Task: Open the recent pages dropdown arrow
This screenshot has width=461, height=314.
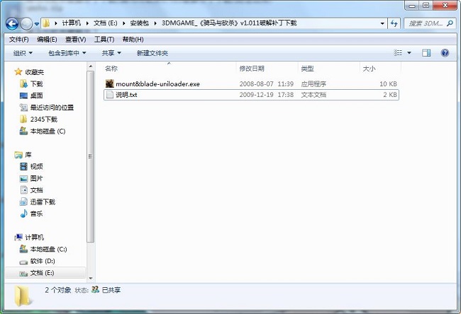Action: (x=36, y=24)
